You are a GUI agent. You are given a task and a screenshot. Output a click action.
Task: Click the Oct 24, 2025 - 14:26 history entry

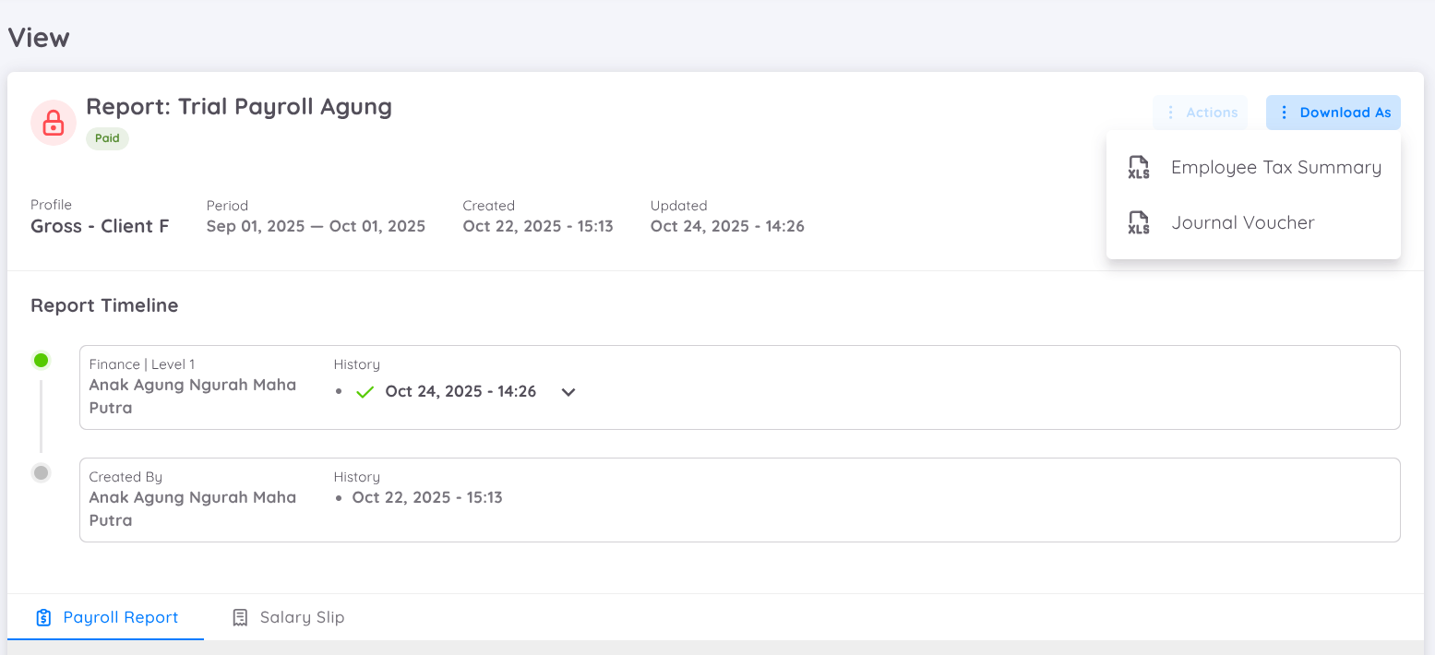click(460, 392)
